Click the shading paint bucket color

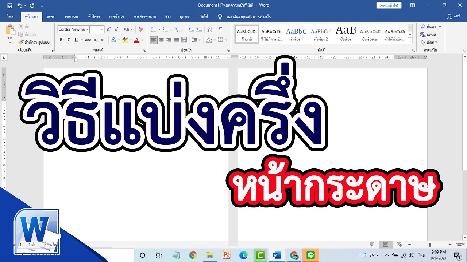point(209,40)
